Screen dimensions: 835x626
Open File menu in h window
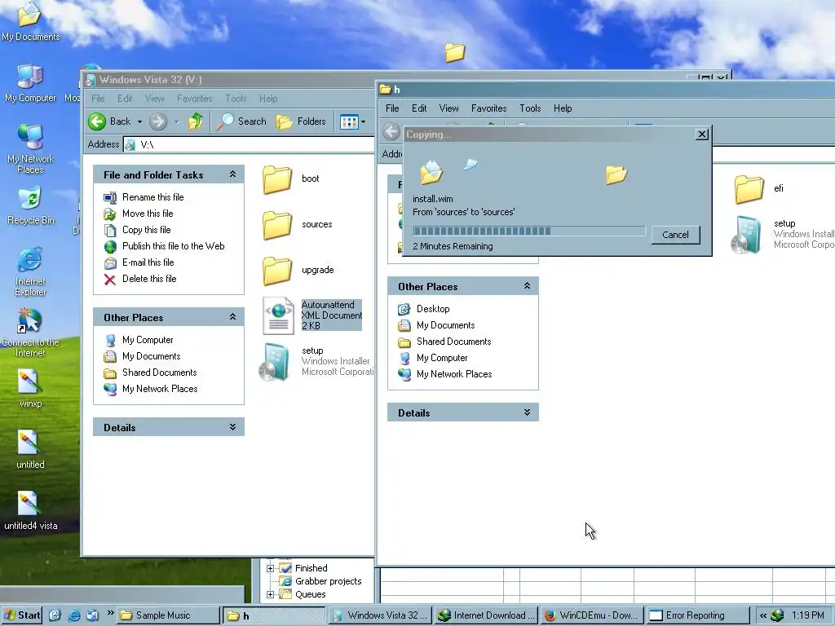click(392, 108)
